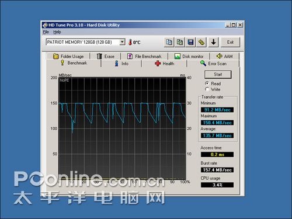Switch to the Health tab
Image resolution: width=292 pixels, height=219 pixels.
tap(164, 64)
